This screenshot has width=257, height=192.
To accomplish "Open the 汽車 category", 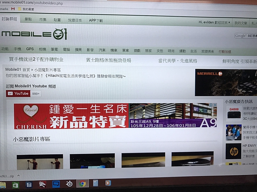I will coord(102,50).
